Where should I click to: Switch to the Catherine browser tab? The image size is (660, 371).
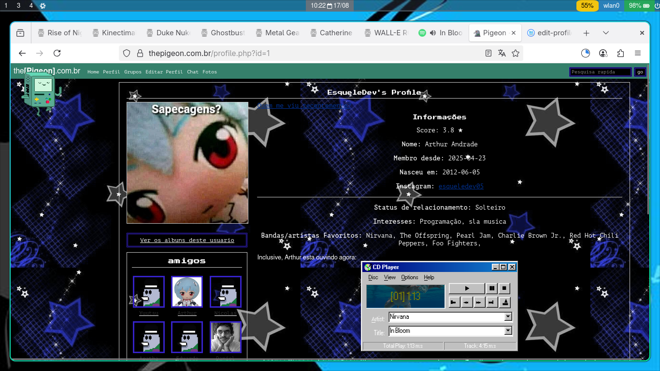[335, 33]
